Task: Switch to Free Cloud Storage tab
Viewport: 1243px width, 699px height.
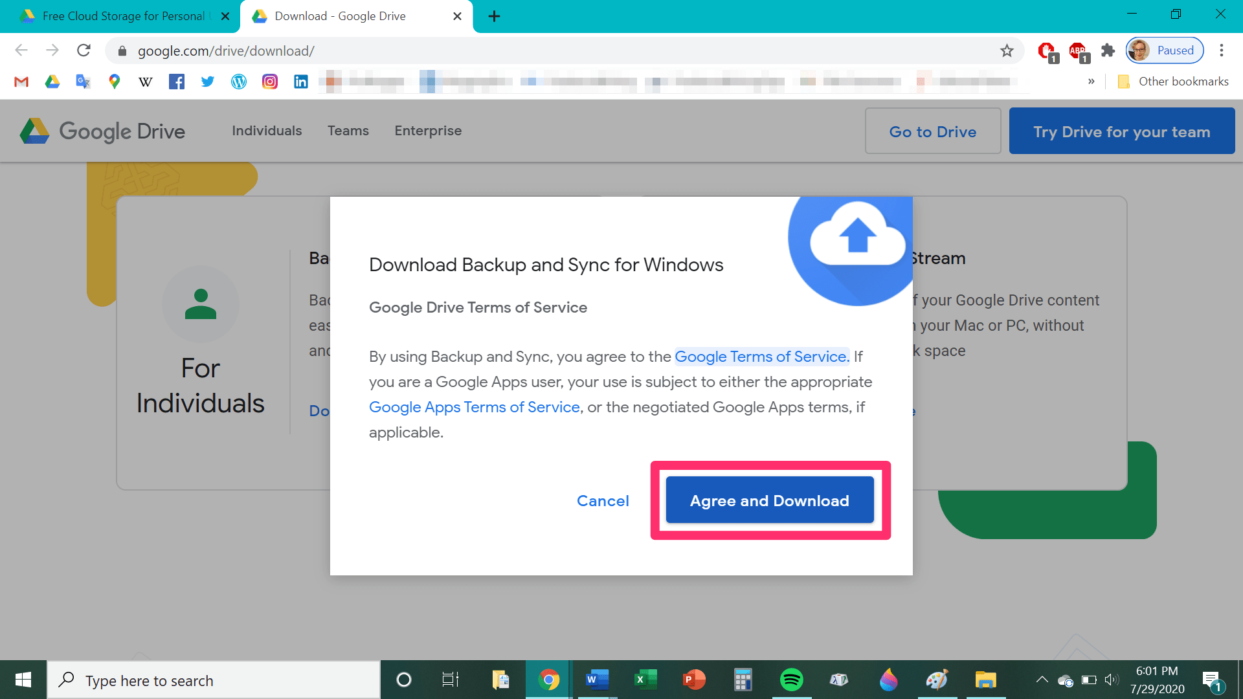Action: (x=123, y=16)
